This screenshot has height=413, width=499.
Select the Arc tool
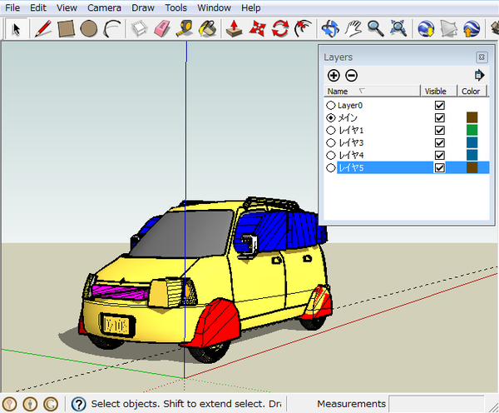112,28
